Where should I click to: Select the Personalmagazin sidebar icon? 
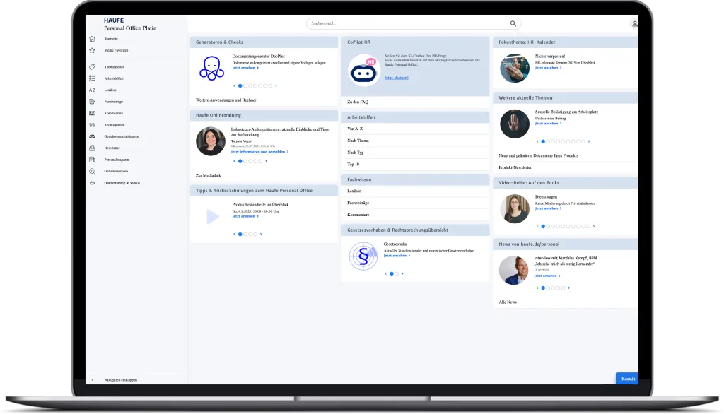pos(92,160)
